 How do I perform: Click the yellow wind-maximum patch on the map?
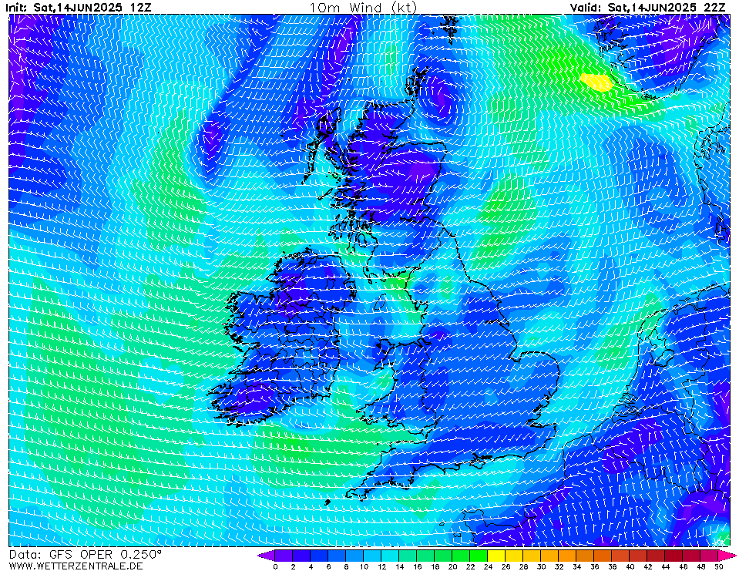pyautogui.click(x=596, y=82)
